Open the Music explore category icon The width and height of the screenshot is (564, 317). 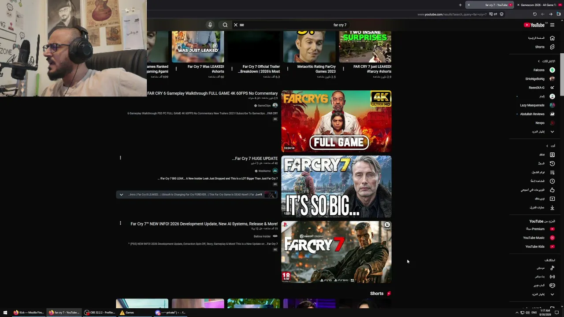click(552, 268)
